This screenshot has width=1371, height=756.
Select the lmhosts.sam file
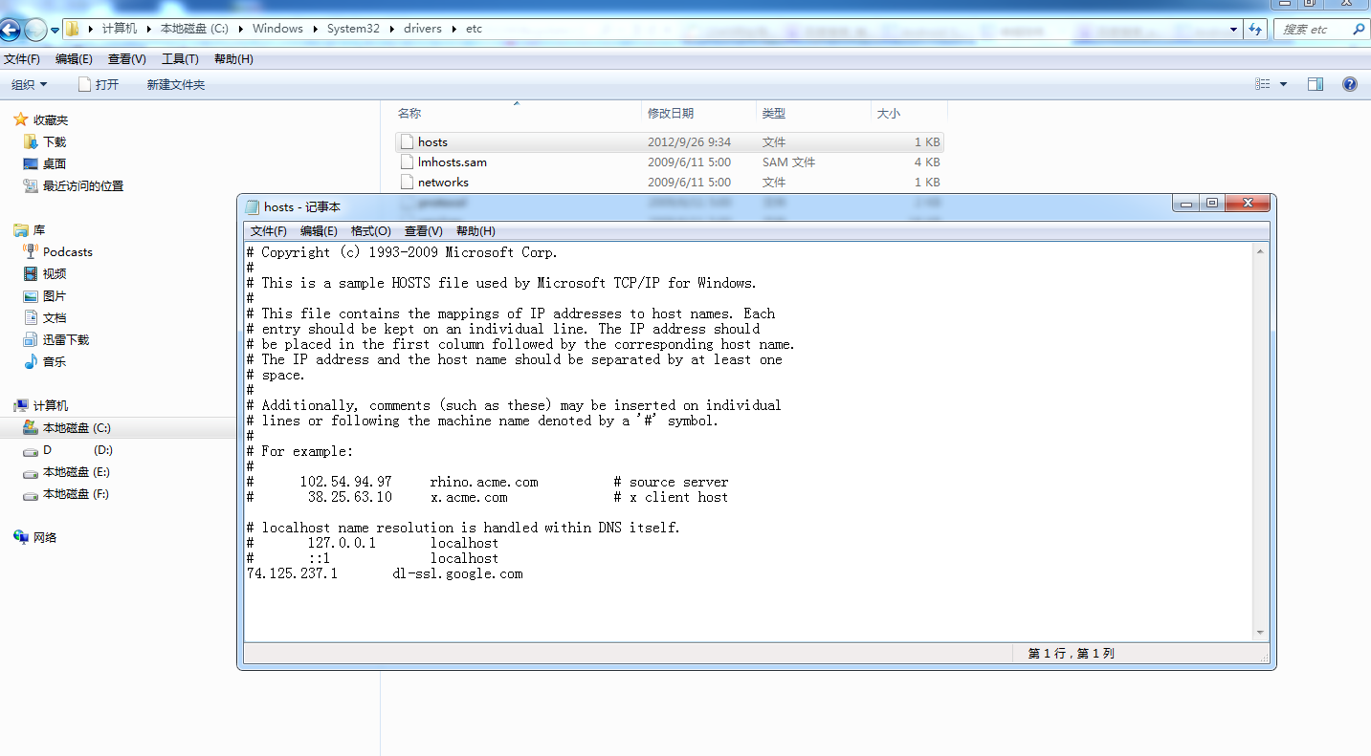(669, 162)
